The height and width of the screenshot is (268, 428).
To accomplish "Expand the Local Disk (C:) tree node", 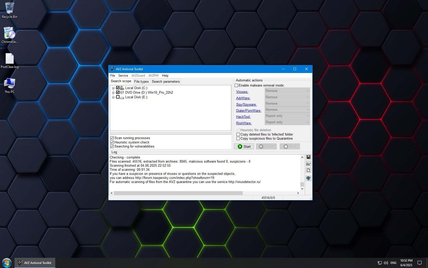I will (x=113, y=88).
